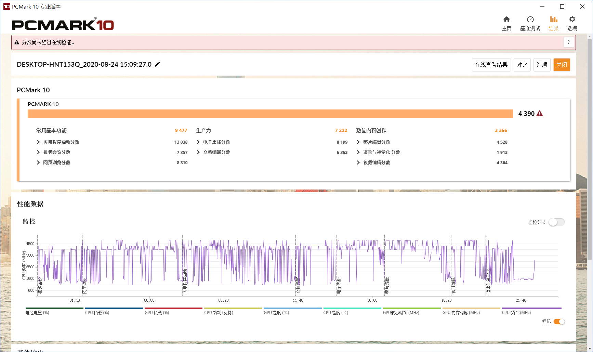Click the PCMark 10 app icon in title bar
Image resolution: width=593 pixels, height=352 pixels.
tap(6, 6)
